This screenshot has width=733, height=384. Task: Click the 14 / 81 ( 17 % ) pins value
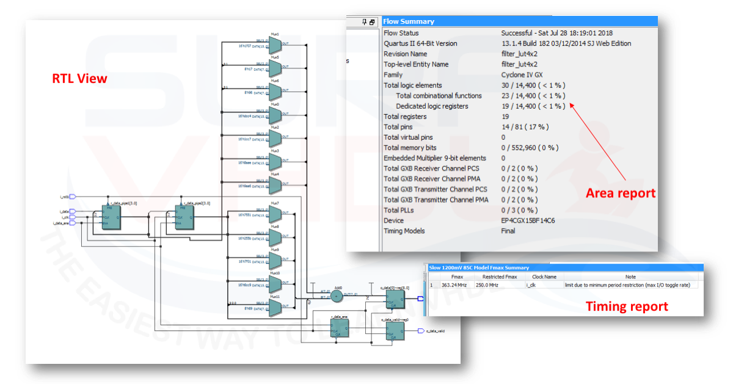[525, 127]
